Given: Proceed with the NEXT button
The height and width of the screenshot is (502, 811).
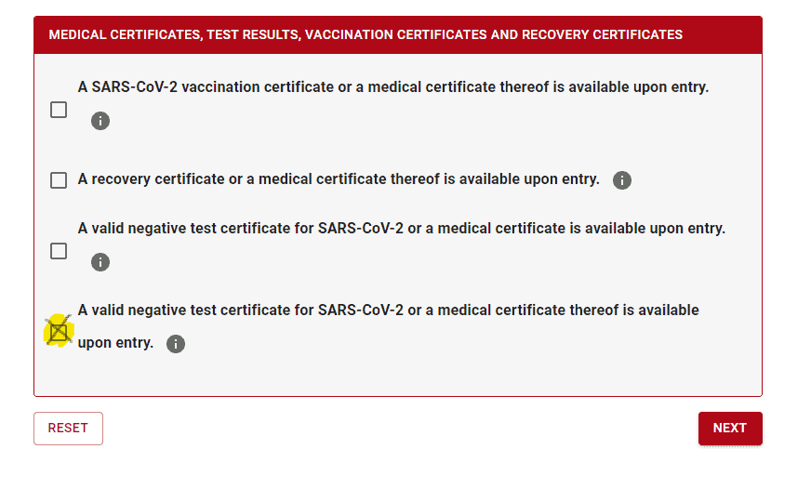Looking at the screenshot, I should point(730,428).
